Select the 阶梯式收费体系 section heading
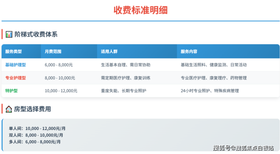Image resolution: width=280 pixels, height=154 pixels. click(x=36, y=34)
